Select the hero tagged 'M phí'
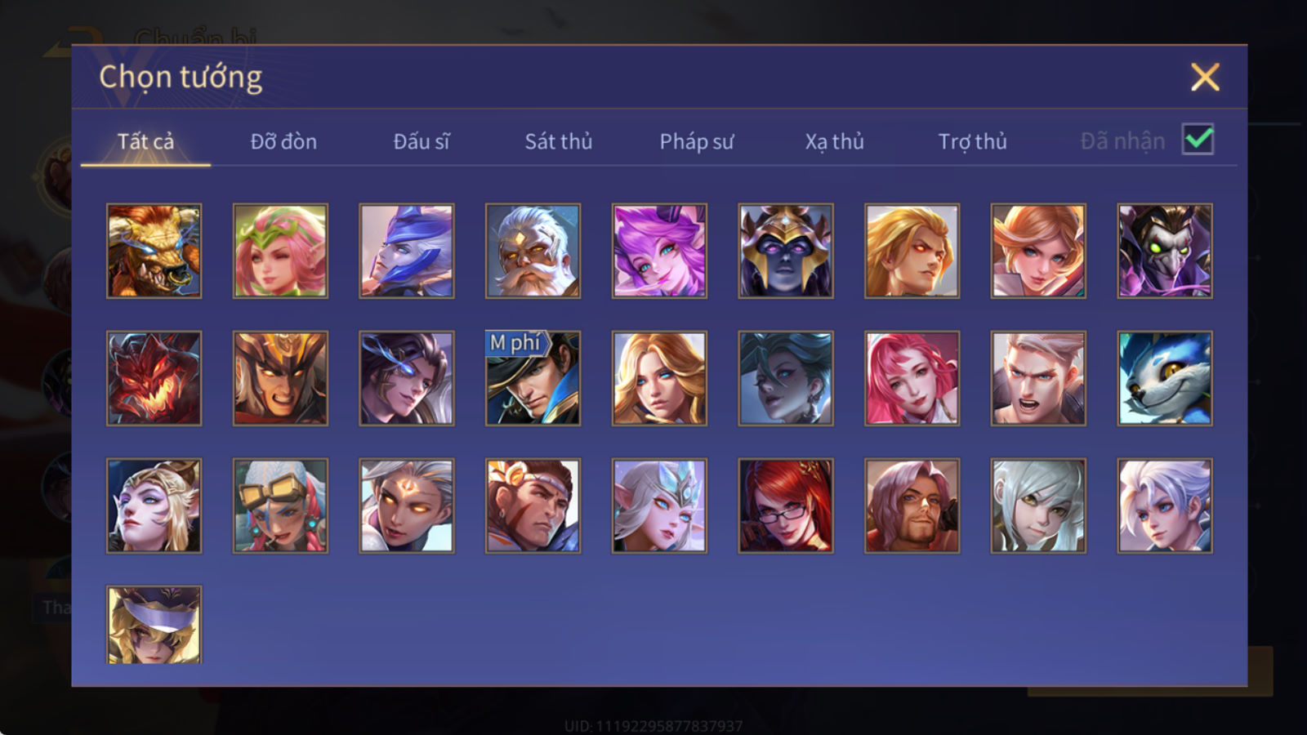The image size is (1307, 735). pos(533,378)
